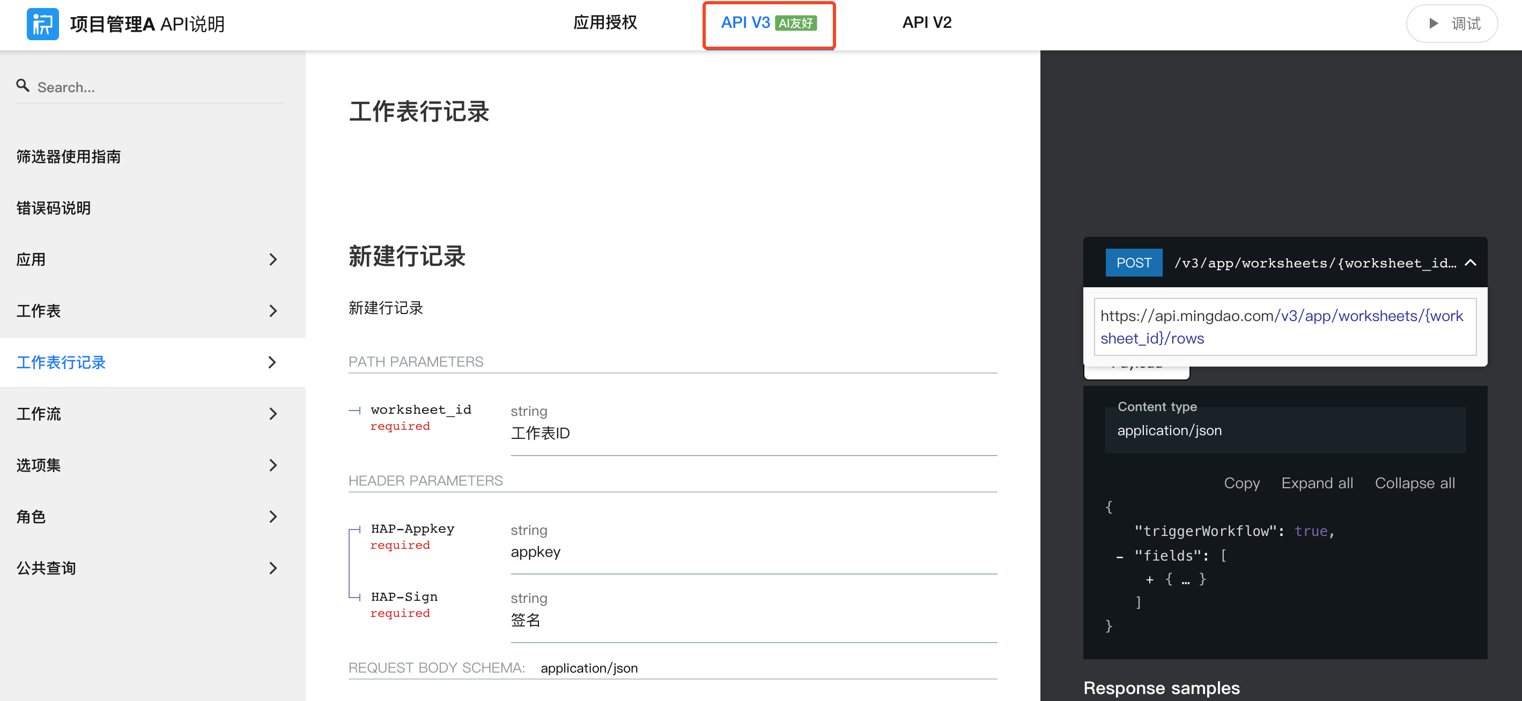Click the play icon in 调试 button
Image resolution: width=1522 pixels, height=701 pixels.
pyautogui.click(x=1433, y=24)
